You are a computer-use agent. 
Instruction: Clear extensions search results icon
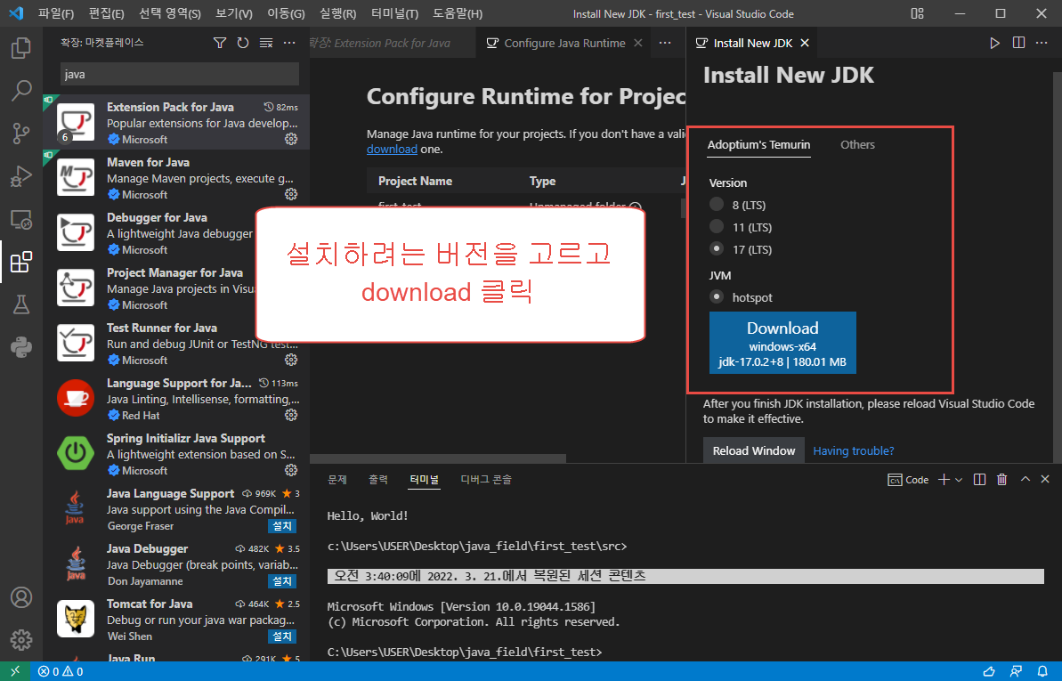click(266, 43)
